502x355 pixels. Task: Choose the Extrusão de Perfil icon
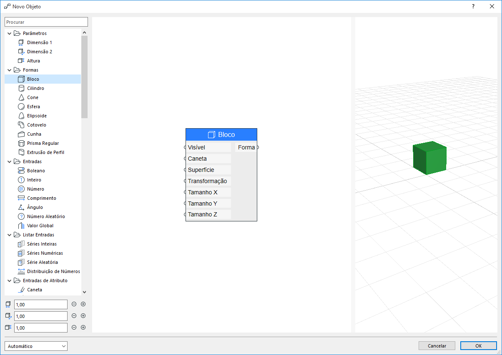[x=22, y=152]
